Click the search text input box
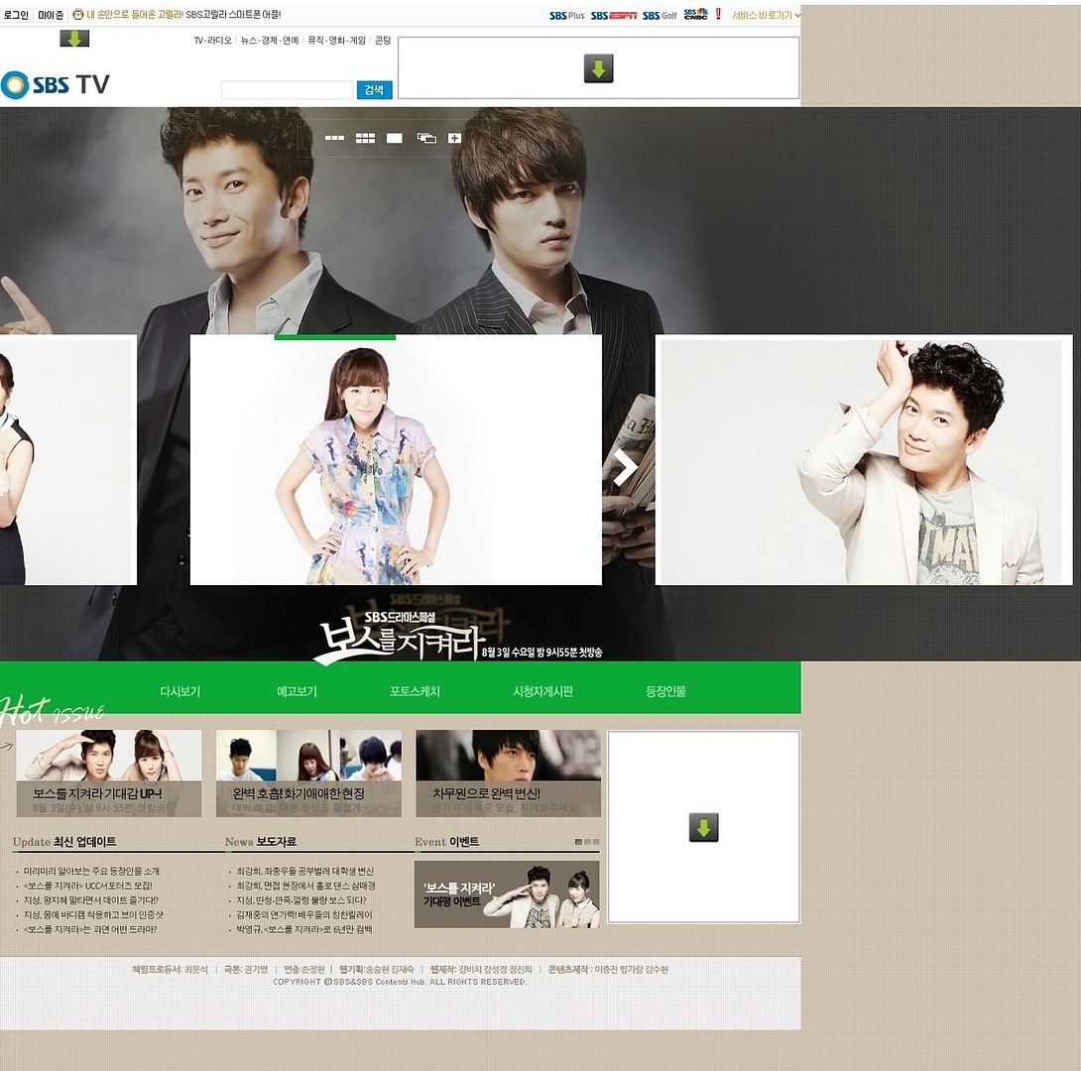Viewport: 1081px width, 1071px height. [x=287, y=90]
